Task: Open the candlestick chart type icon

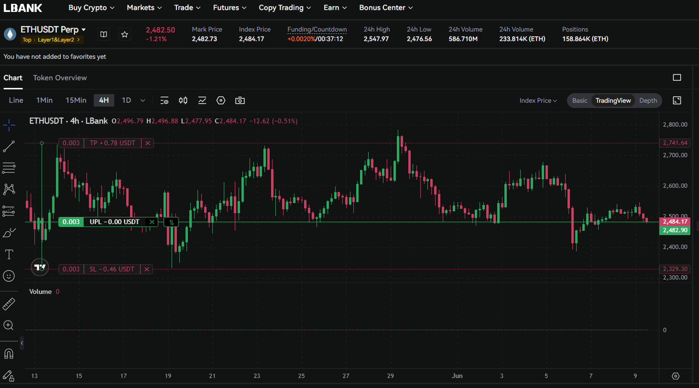Action: (183, 101)
